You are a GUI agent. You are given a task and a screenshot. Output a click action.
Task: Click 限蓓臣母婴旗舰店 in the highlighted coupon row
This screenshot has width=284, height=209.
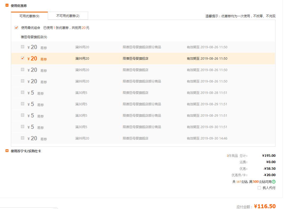pos(135,58)
